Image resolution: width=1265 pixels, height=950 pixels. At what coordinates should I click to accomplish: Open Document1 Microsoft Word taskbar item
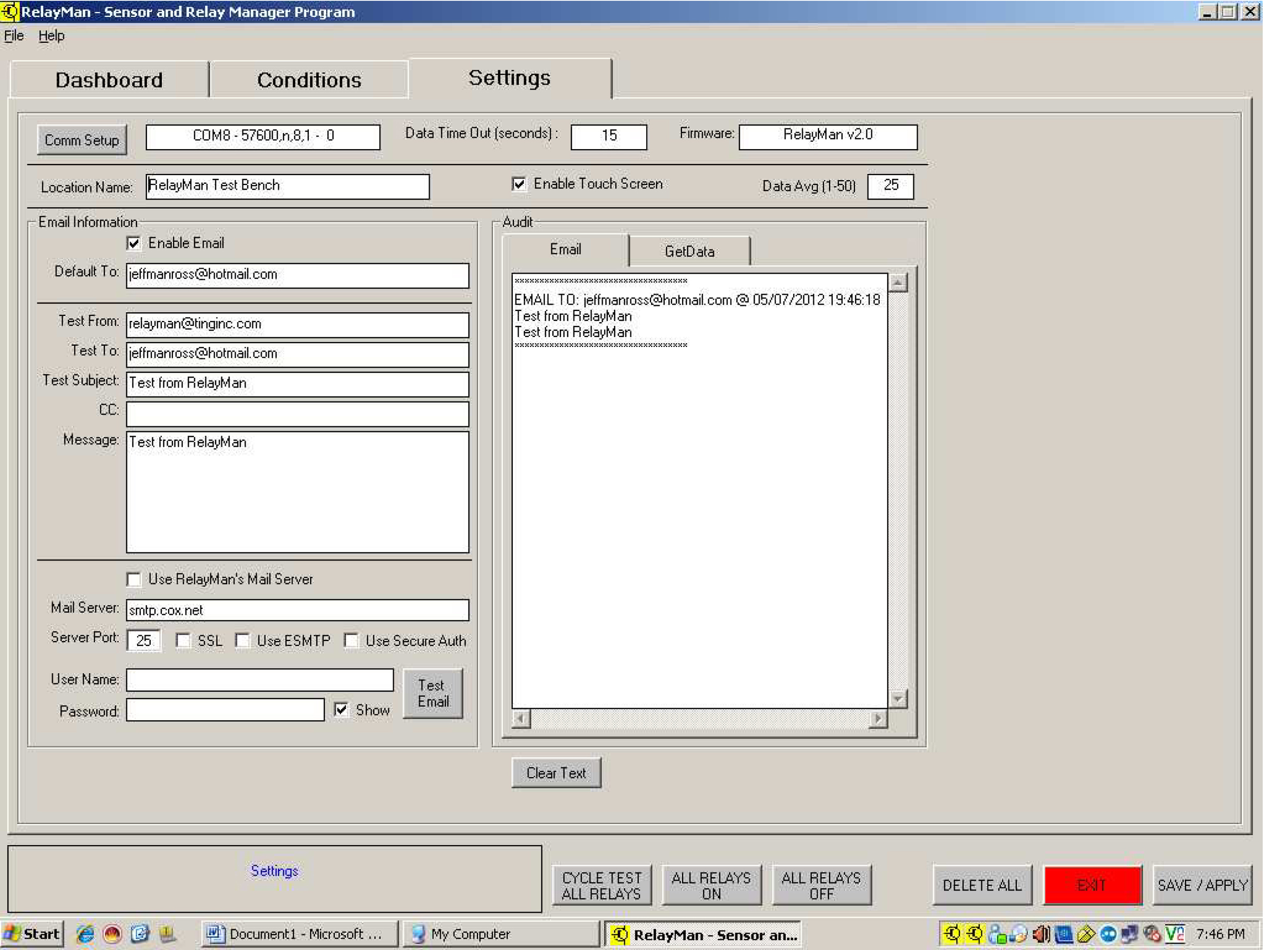(x=299, y=934)
